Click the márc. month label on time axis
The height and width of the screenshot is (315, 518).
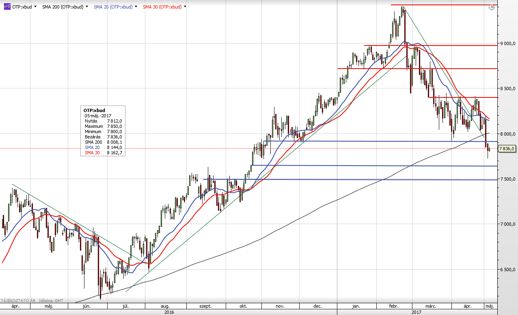430,307
